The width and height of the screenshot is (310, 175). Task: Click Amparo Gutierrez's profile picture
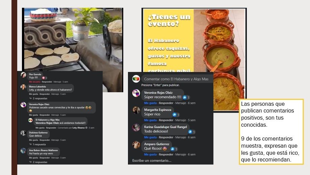pyautogui.click(x=136, y=145)
